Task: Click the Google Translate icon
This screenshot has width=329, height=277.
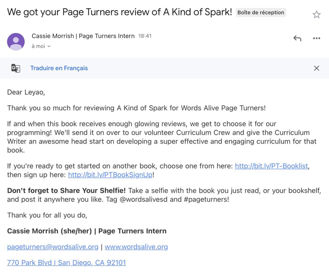Action: 16,68
